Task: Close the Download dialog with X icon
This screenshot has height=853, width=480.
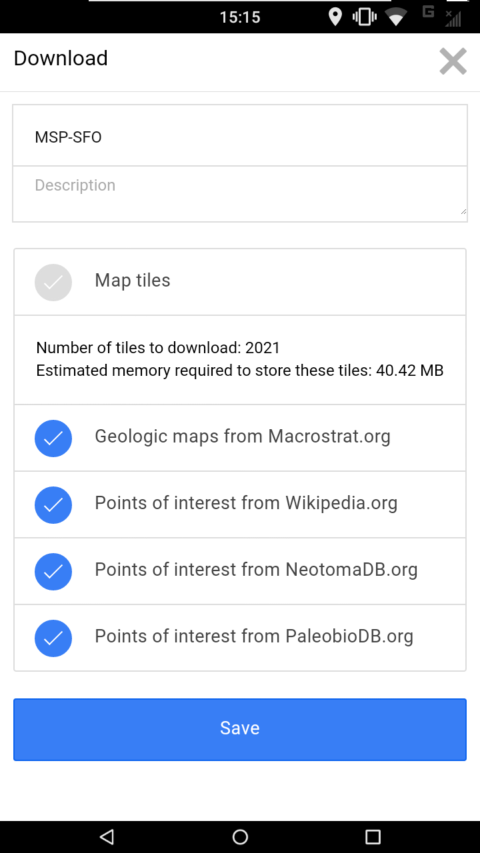Action: pos(453,61)
